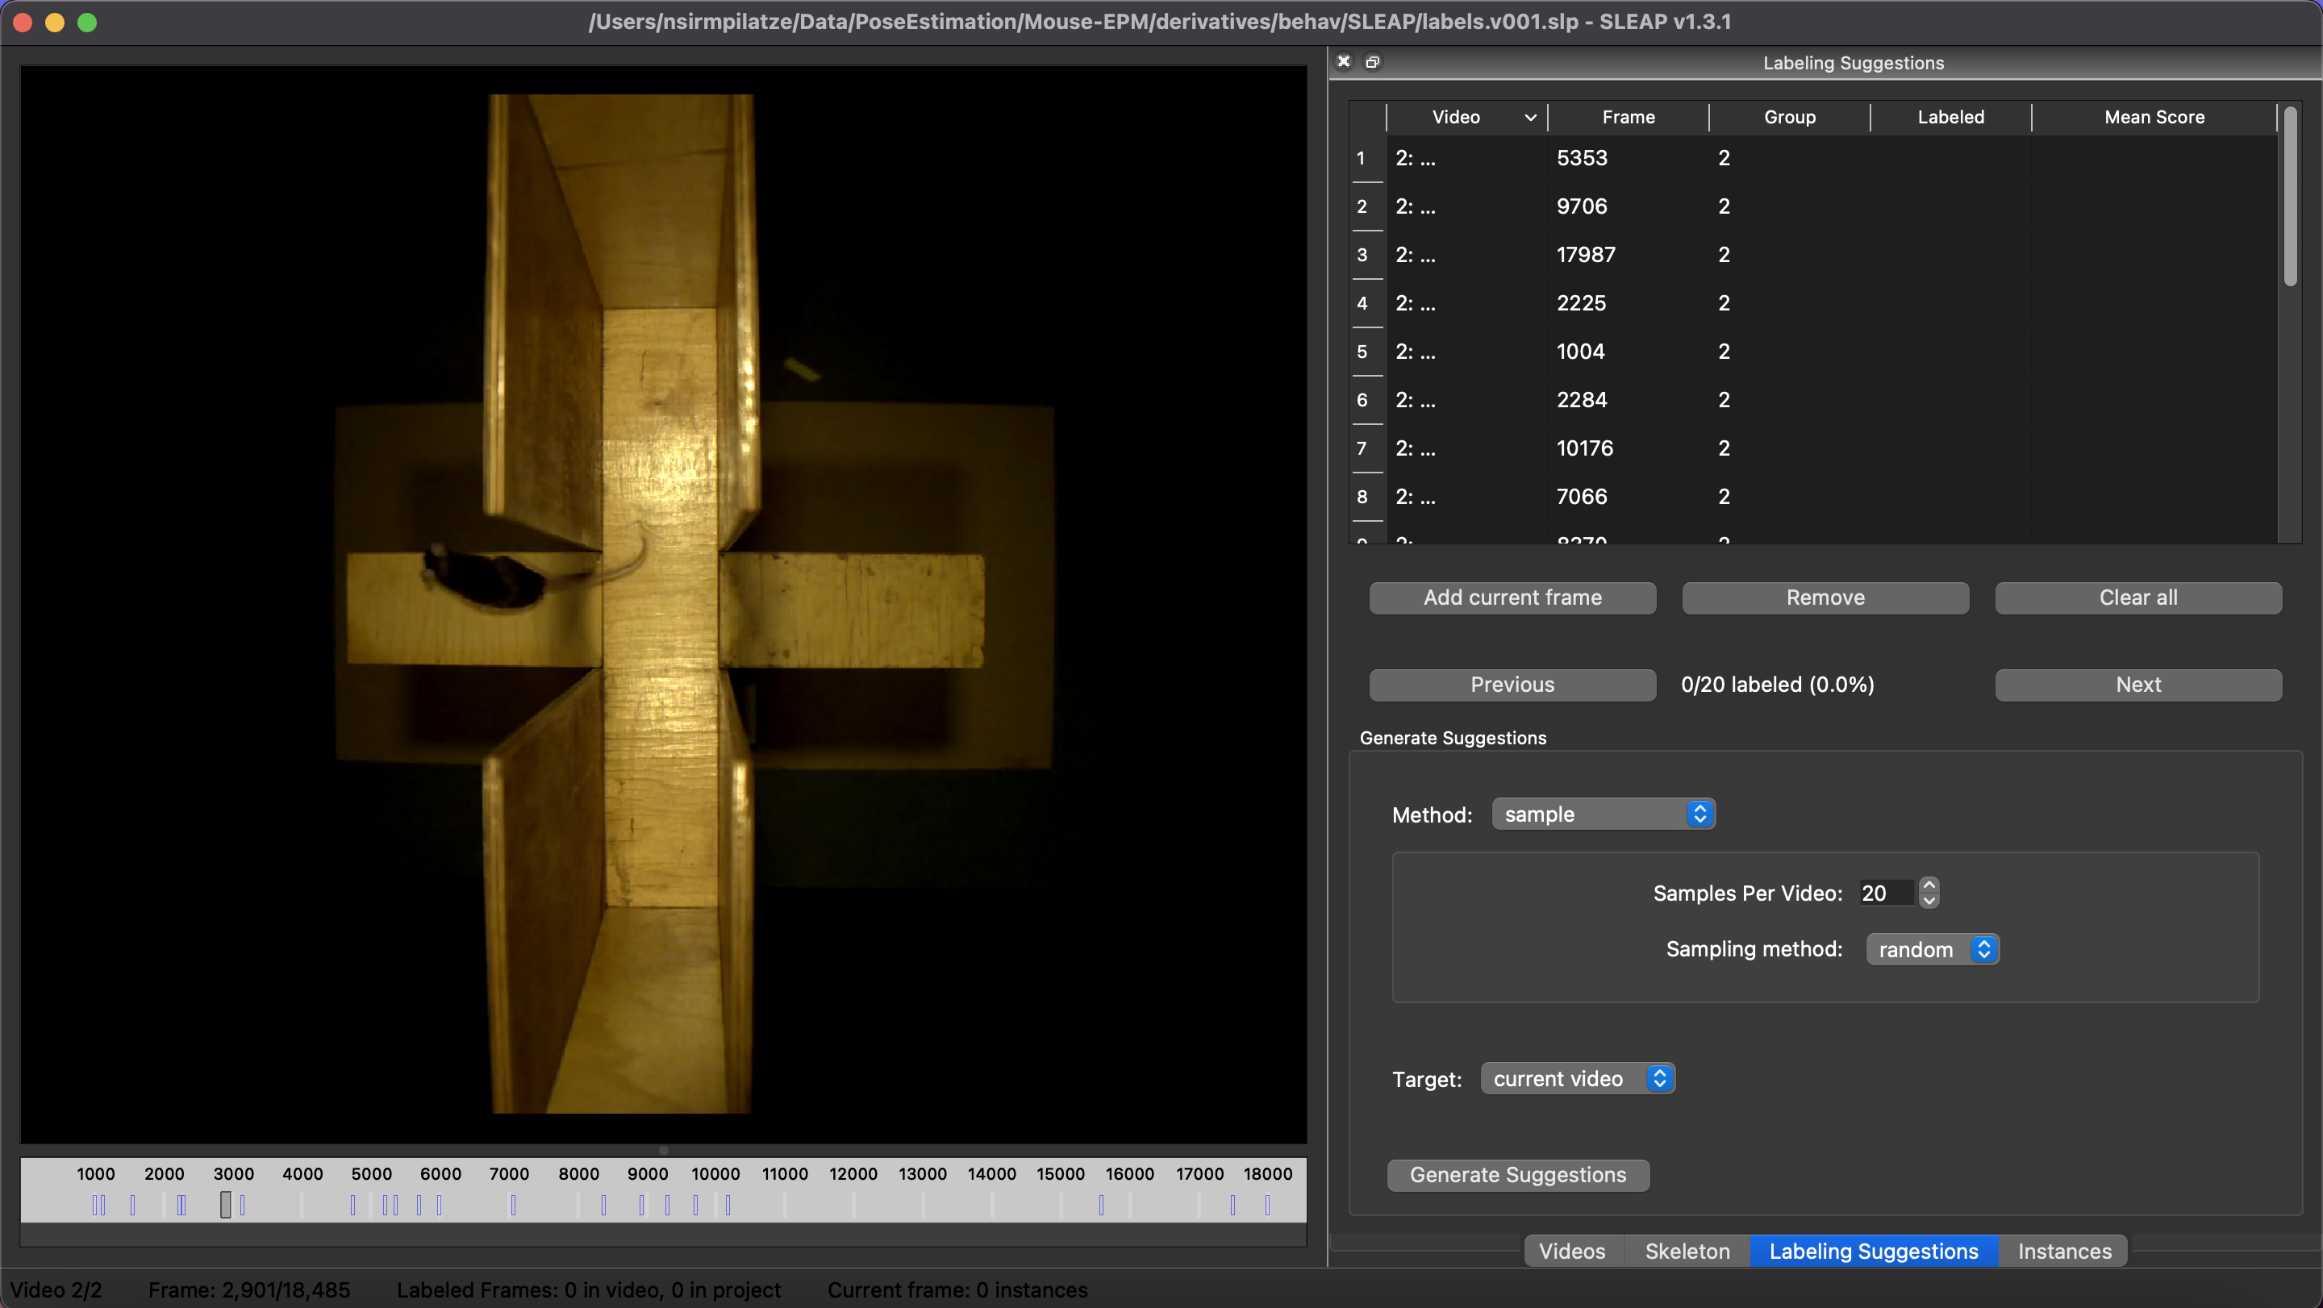Open the Instances tab
Screen dimensions: 2323x1308
pyautogui.click(x=2063, y=1252)
